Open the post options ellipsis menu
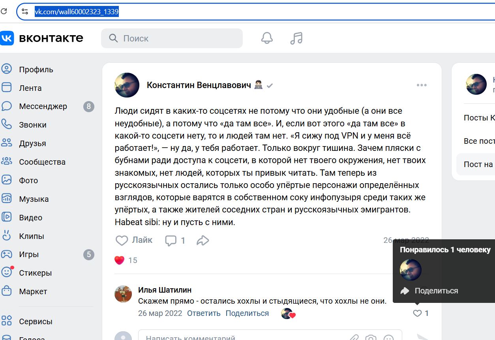This screenshot has height=340, width=495. coord(422,85)
